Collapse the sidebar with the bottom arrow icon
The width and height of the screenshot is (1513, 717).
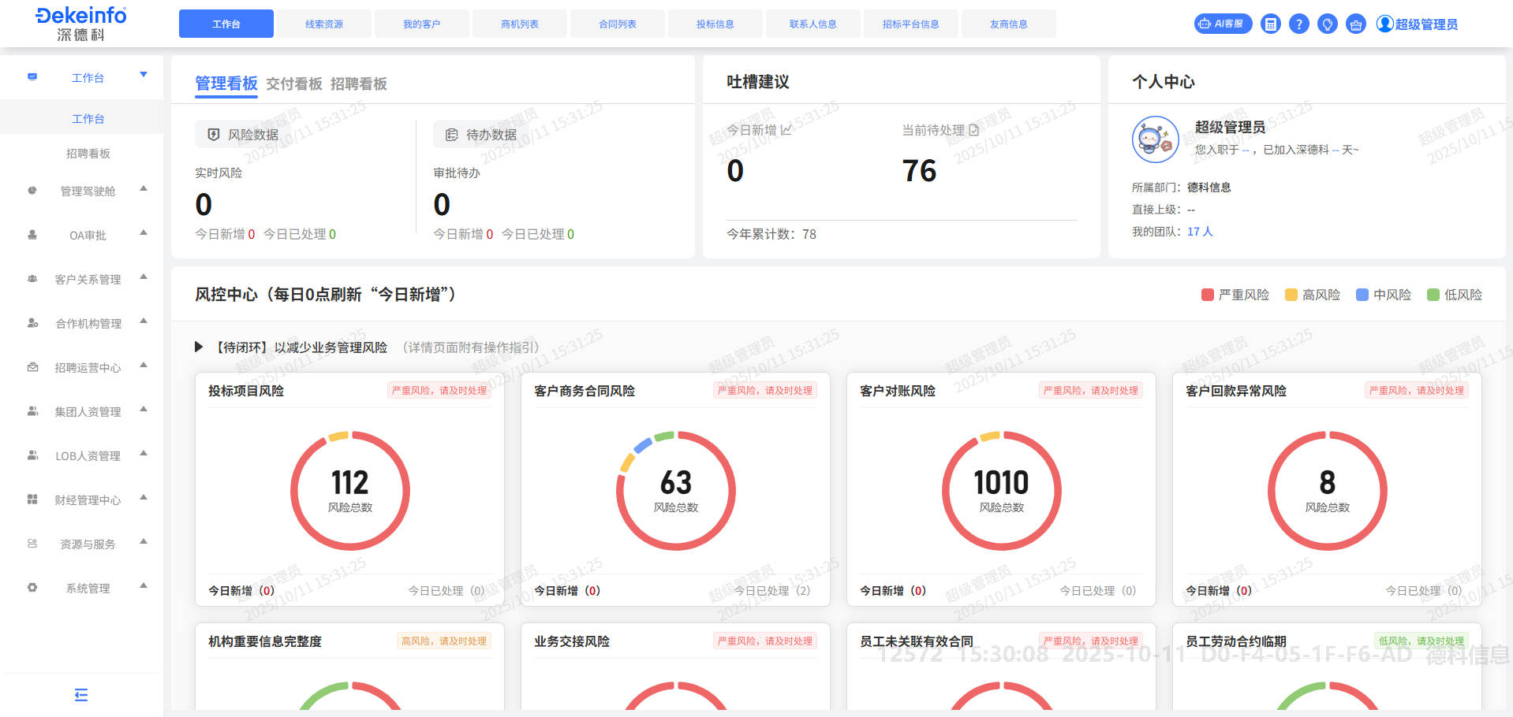80,695
